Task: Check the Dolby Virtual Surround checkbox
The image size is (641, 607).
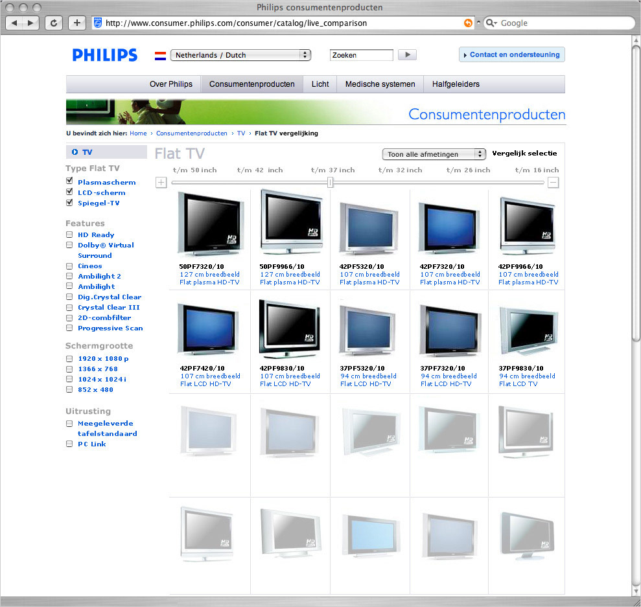Action: tap(69, 245)
